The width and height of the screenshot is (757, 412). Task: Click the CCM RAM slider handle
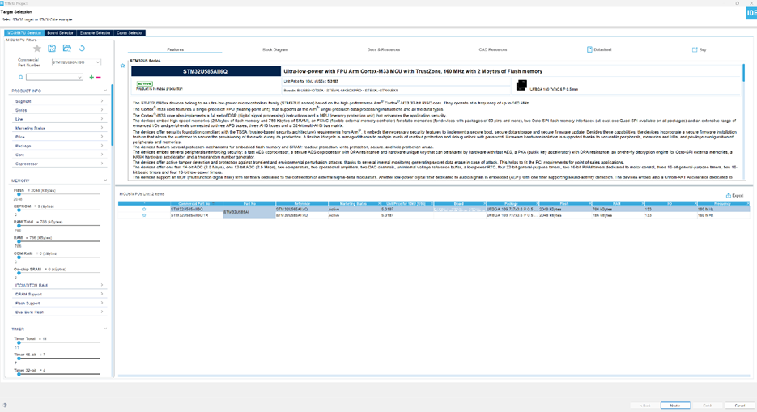coord(19,257)
